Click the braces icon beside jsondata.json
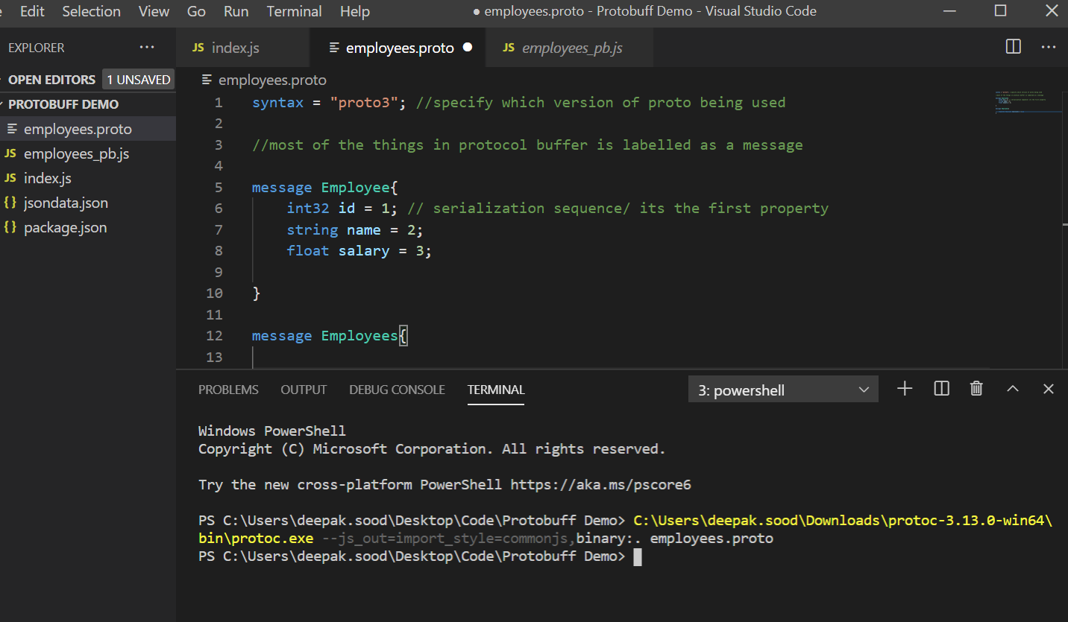Image resolution: width=1068 pixels, height=622 pixels. point(10,203)
